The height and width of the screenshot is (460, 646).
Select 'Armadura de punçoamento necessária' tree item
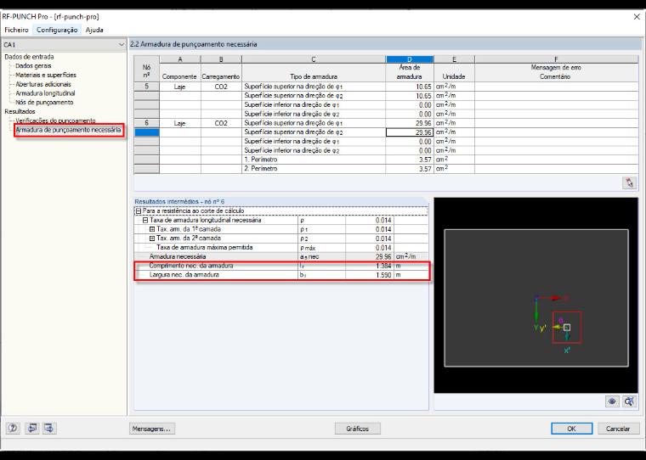coord(68,130)
